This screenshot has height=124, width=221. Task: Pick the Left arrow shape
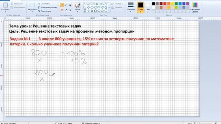tap(103, 8)
